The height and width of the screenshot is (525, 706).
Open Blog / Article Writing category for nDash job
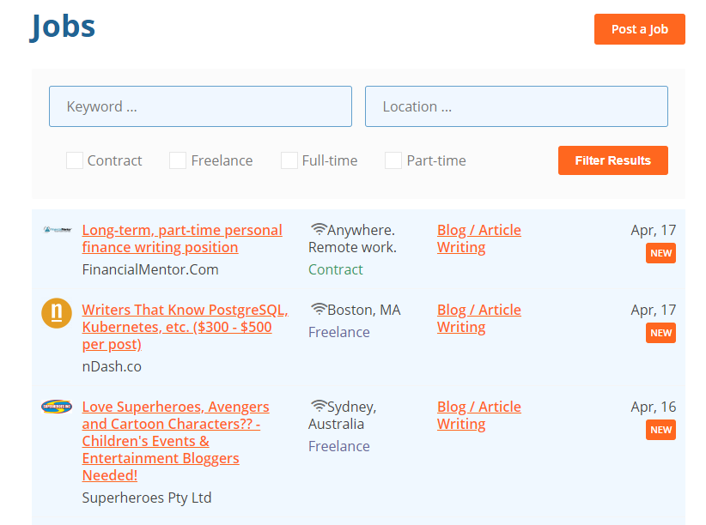[478, 318]
